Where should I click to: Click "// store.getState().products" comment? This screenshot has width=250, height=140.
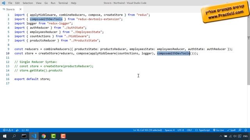pos(38,70)
